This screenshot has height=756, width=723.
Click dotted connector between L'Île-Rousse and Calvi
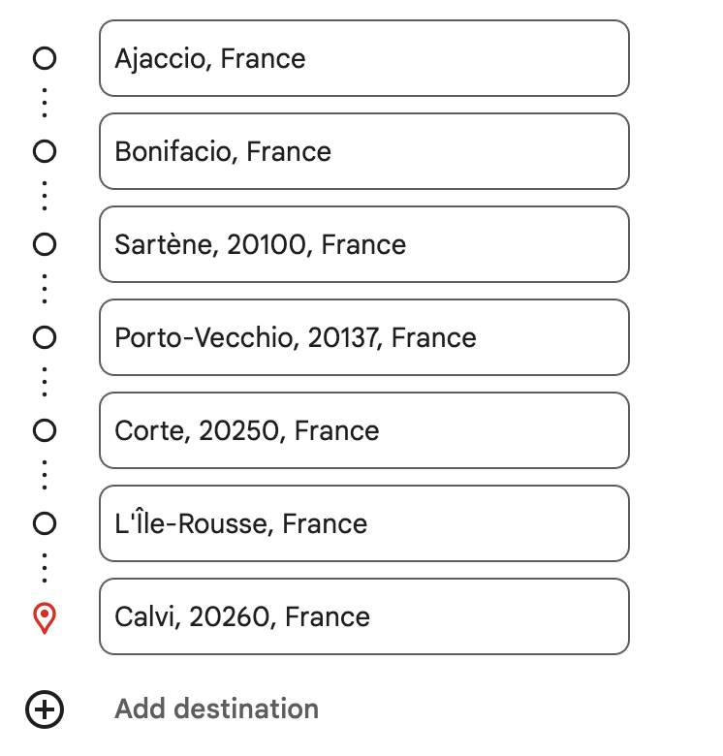(x=45, y=569)
